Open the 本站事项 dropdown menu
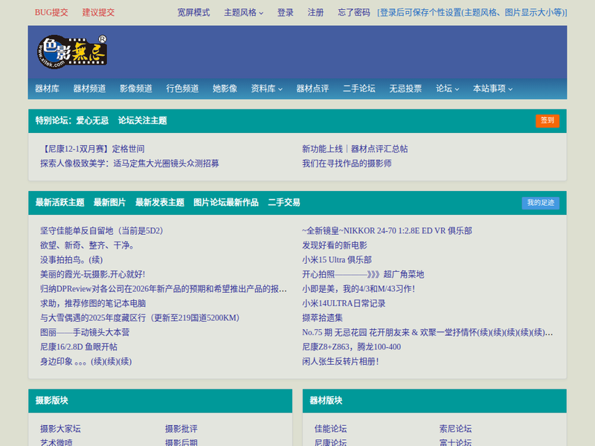 pyautogui.click(x=492, y=88)
